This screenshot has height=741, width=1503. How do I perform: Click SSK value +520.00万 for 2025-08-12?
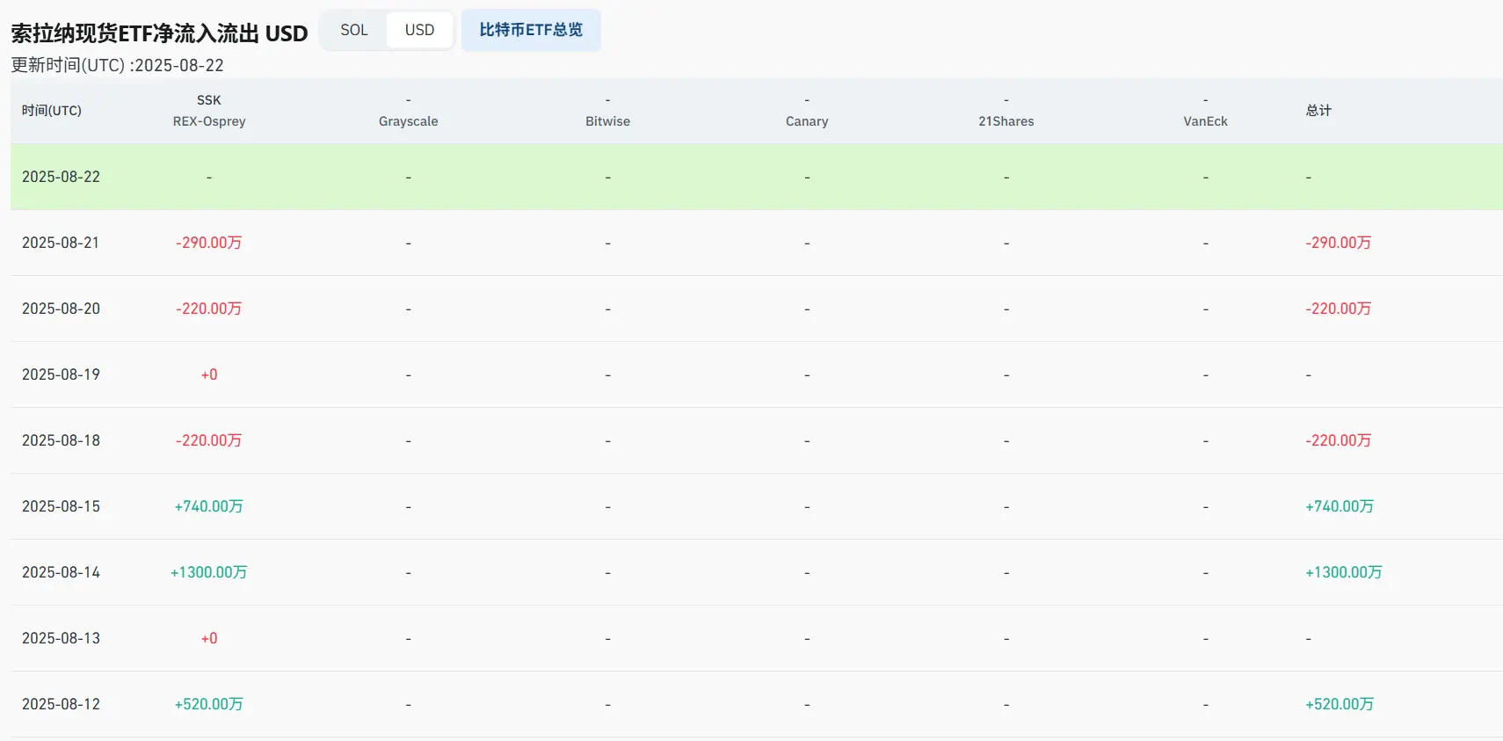point(209,704)
